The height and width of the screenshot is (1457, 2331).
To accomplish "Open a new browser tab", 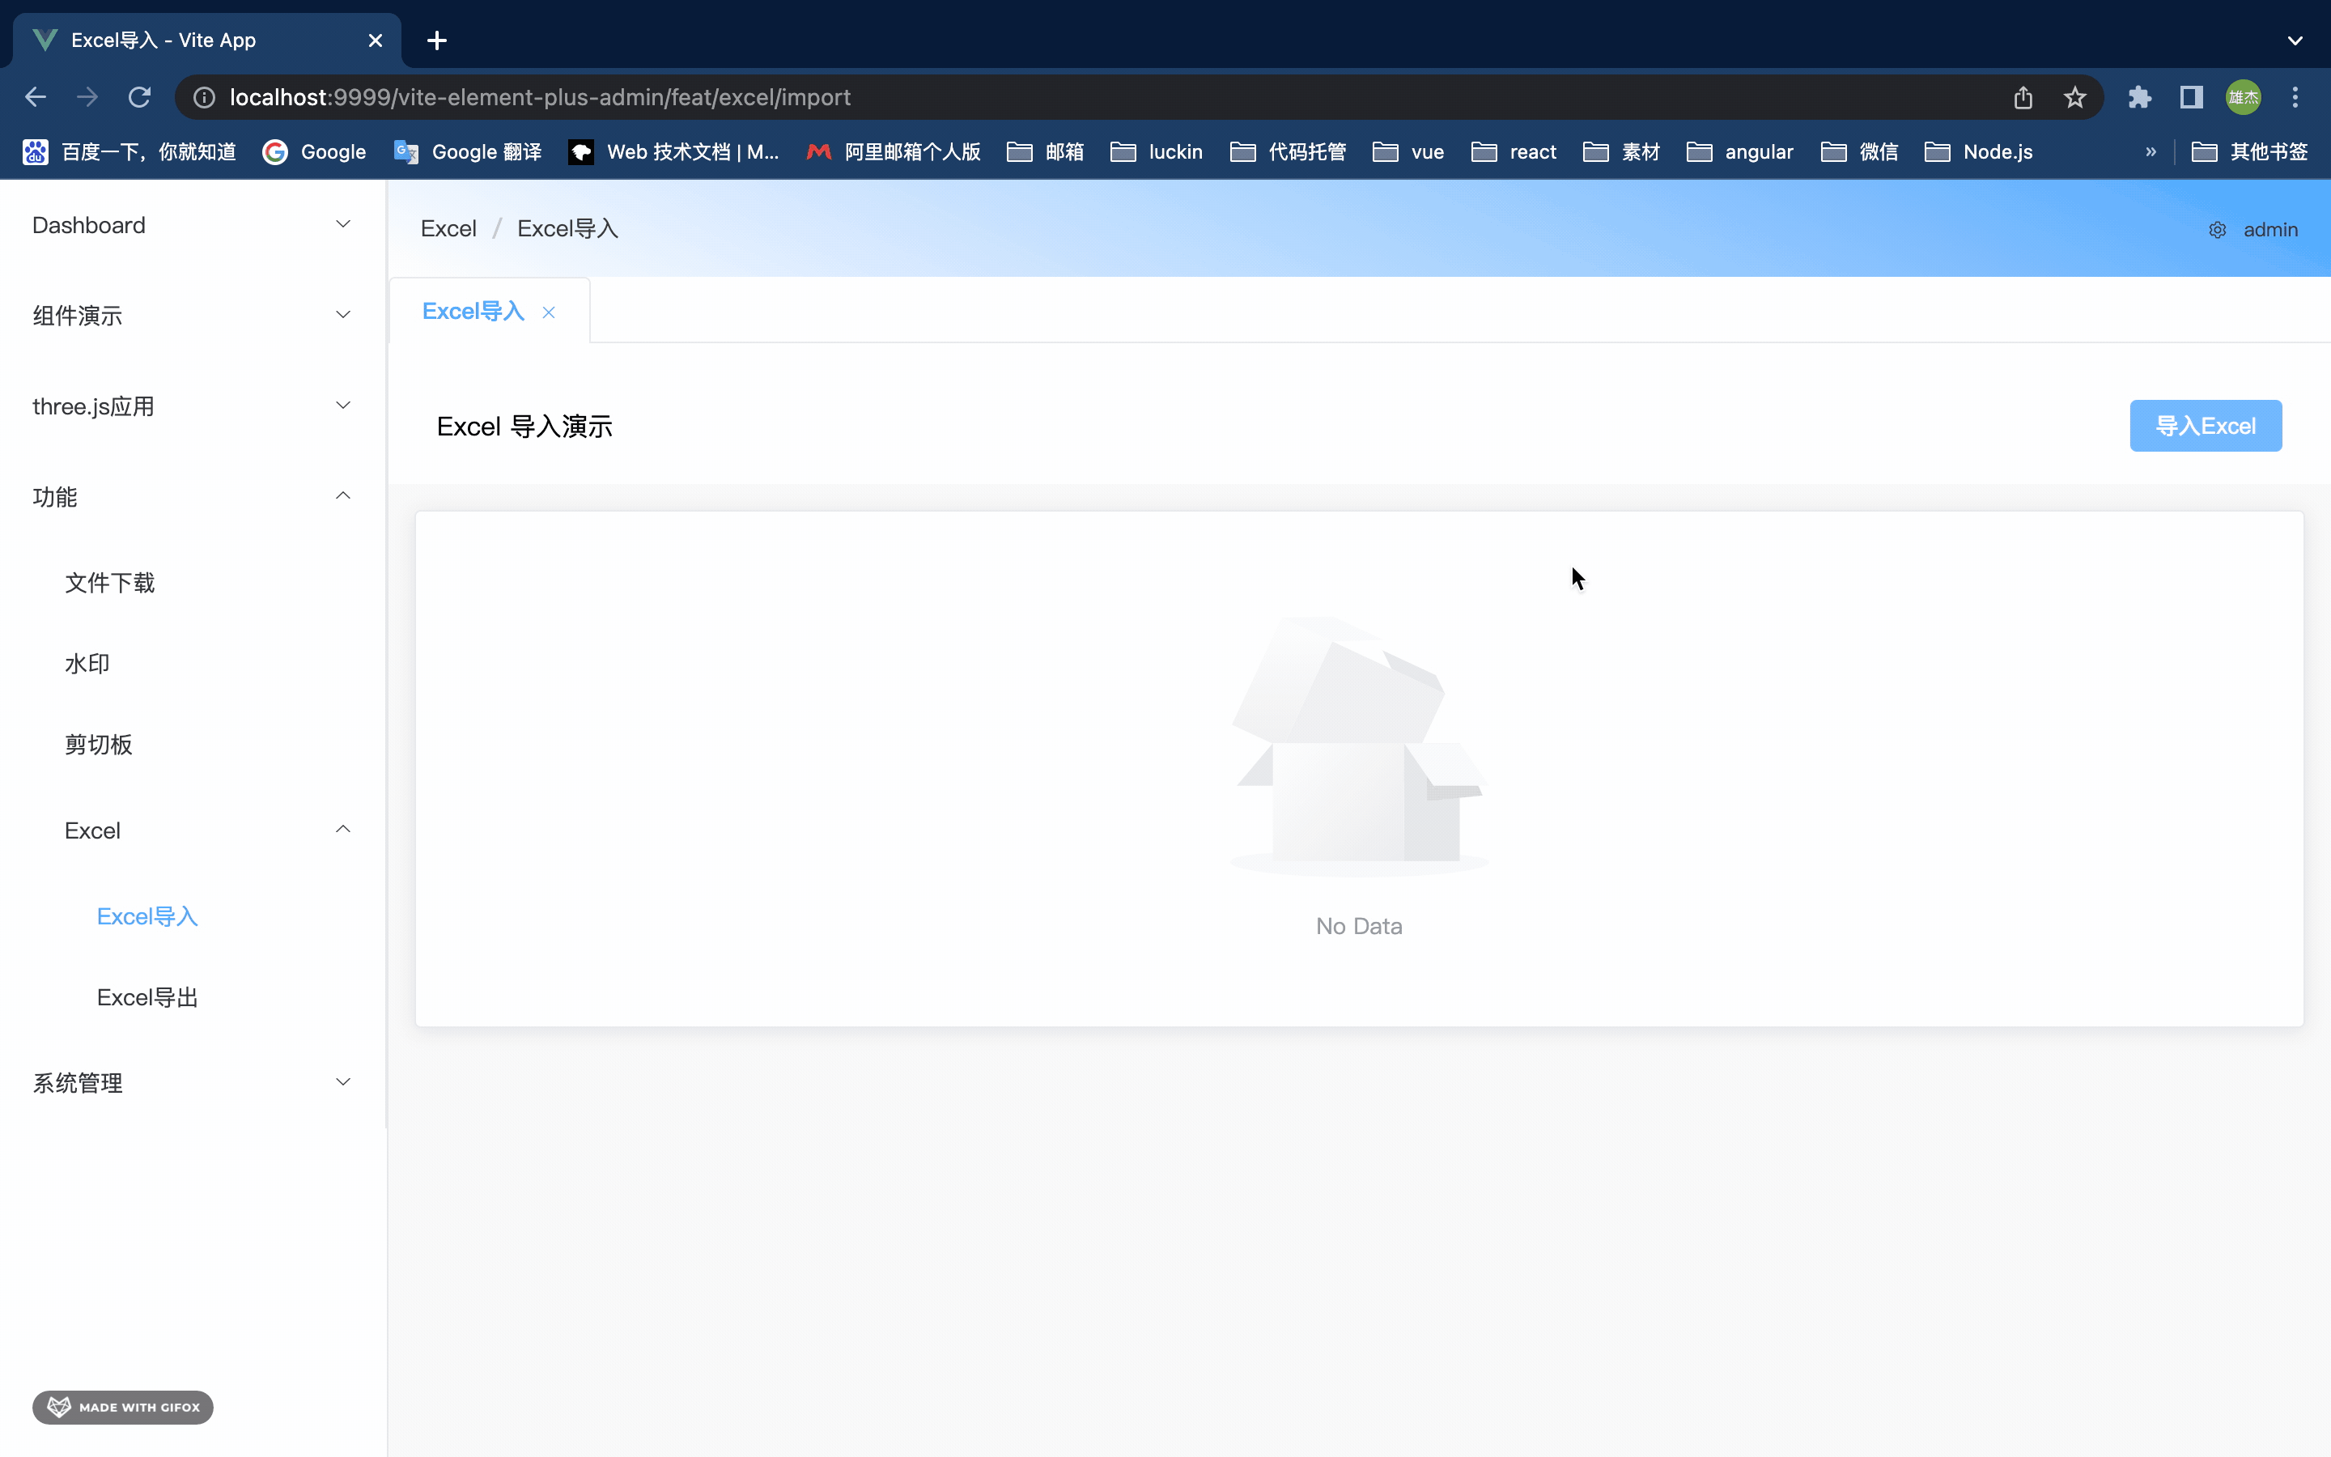I will click(x=436, y=40).
